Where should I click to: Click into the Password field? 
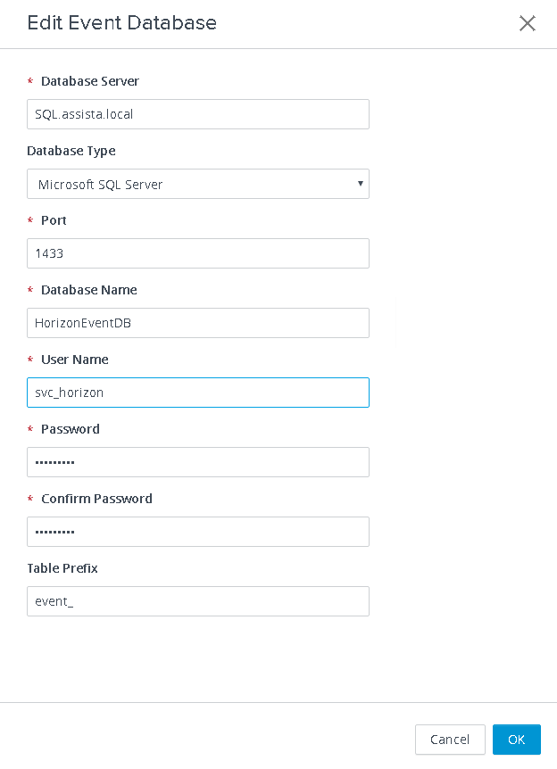point(198,462)
